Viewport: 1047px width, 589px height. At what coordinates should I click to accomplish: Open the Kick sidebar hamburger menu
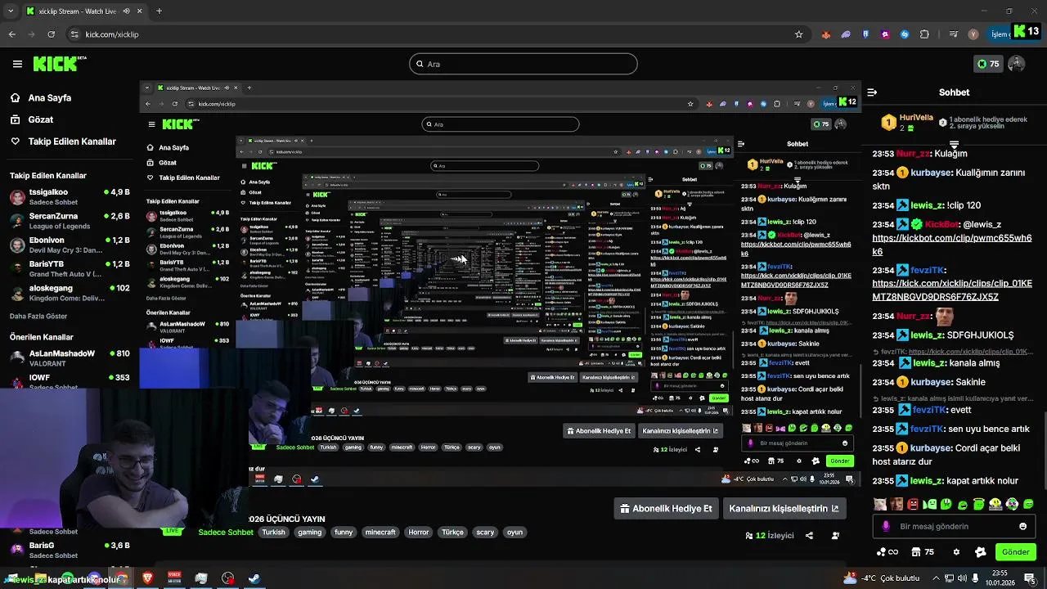(x=17, y=64)
